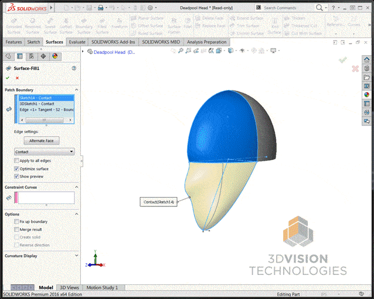Accept Surface-Fill1 with the green checkmark
The width and height of the screenshot is (374, 299).
coord(8,78)
